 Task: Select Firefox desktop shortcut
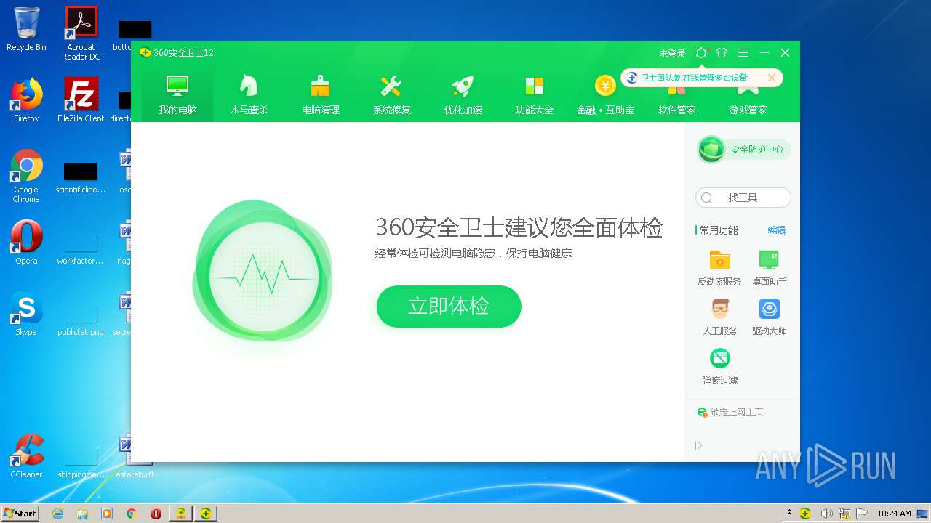coord(26,100)
